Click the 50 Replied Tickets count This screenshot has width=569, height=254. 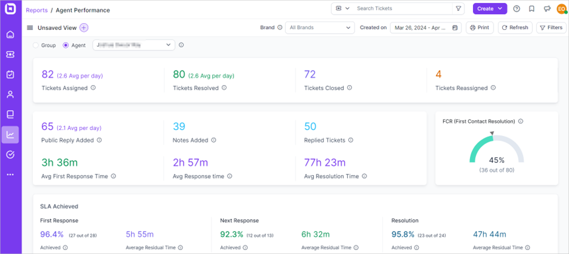(x=310, y=126)
